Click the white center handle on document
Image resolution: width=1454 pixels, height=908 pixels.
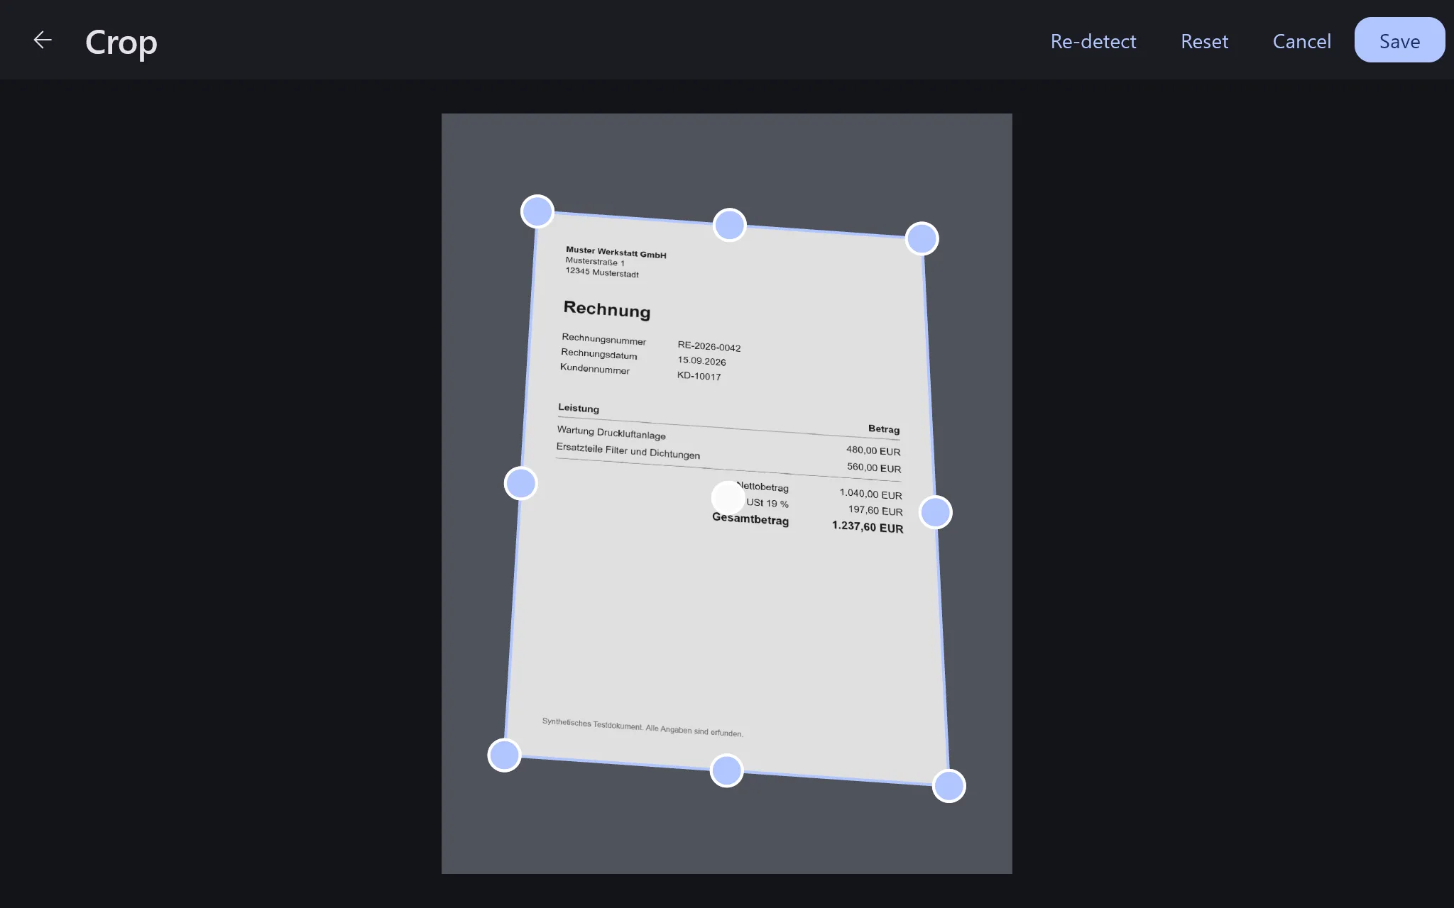click(x=728, y=498)
